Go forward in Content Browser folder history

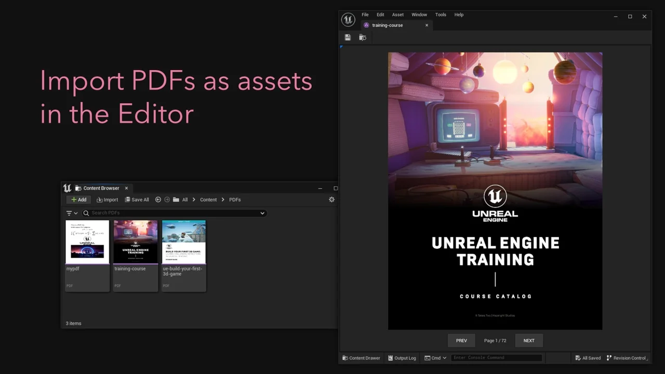(x=167, y=199)
